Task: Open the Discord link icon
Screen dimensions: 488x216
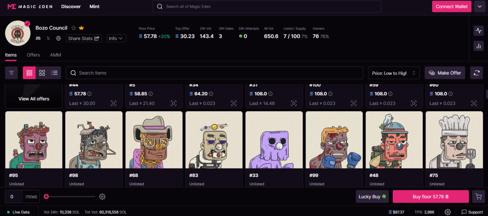Action: (38, 38)
